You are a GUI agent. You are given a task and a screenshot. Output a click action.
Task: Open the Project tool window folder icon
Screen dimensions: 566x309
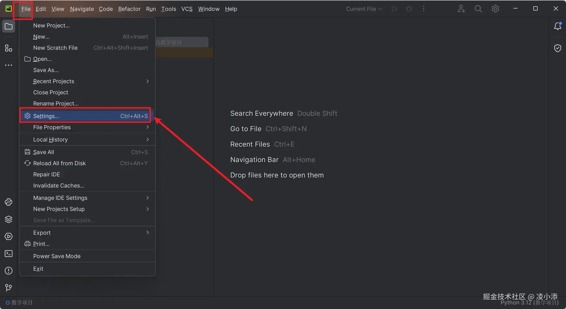pos(9,27)
